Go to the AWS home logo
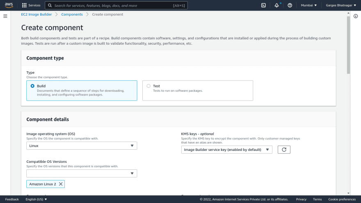This screenshot has width=361, height=203. 9,5
